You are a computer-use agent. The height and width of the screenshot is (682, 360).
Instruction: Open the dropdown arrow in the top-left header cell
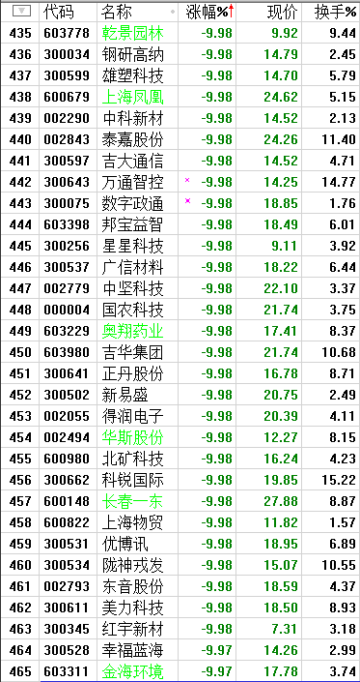(x=21, y=12)
